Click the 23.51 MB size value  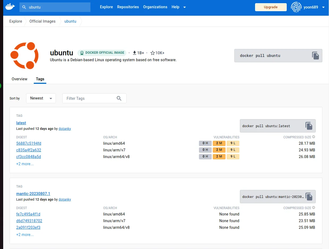pyautogui.click(x=307, y=221)
